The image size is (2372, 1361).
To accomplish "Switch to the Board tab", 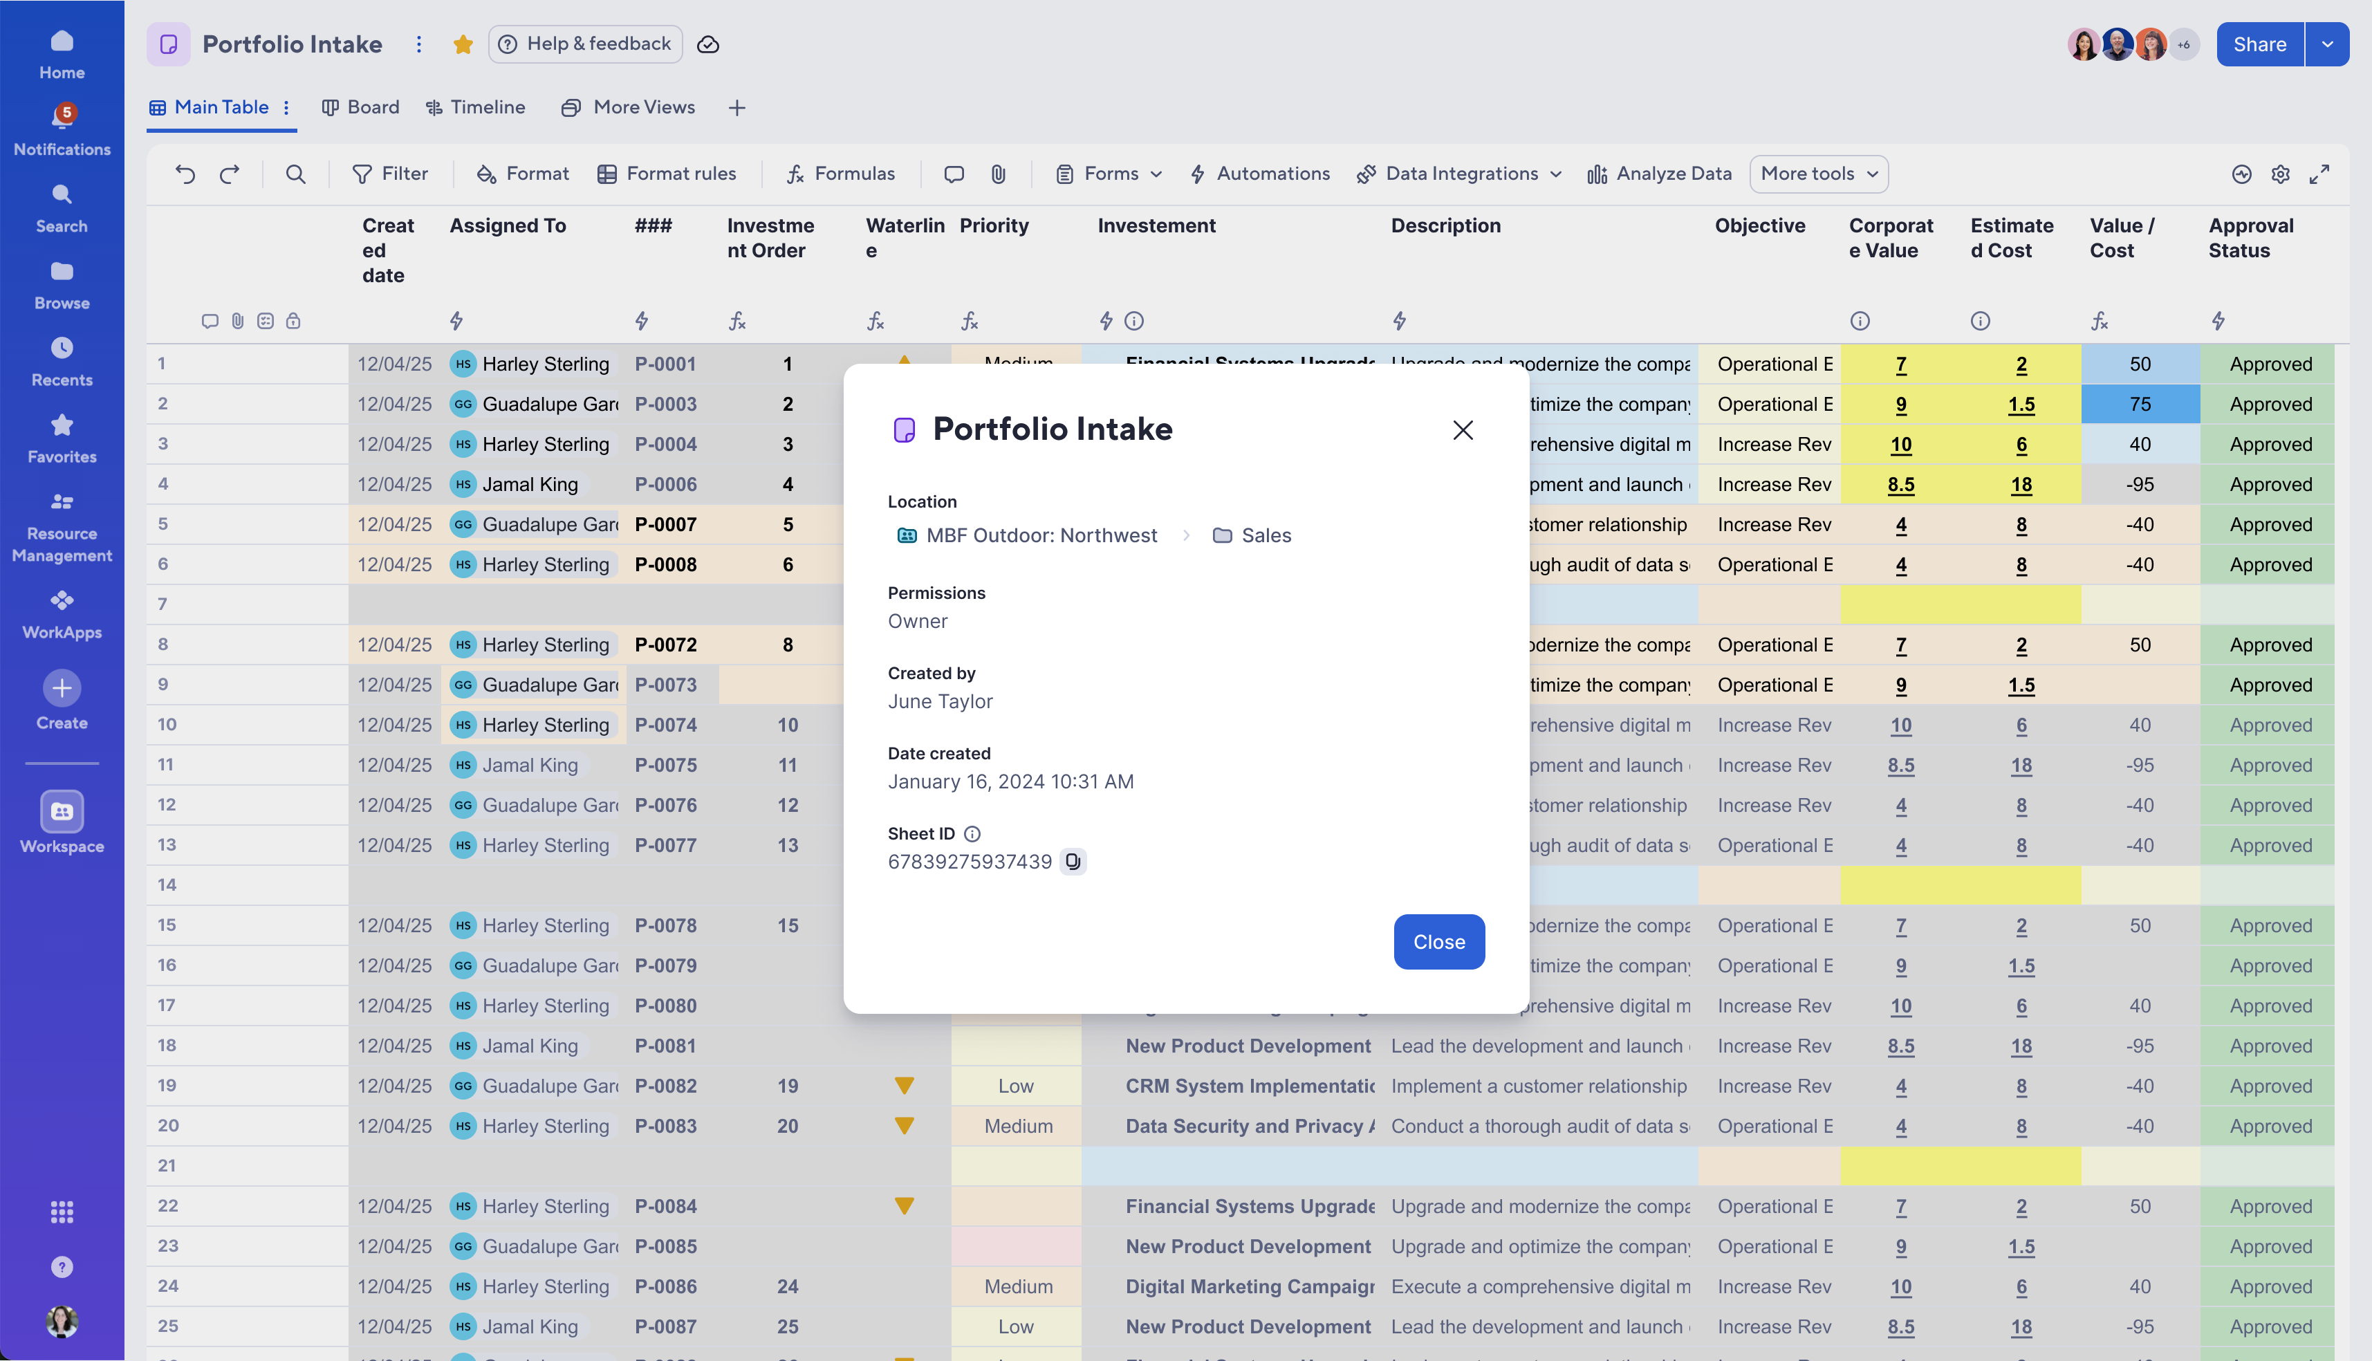I will 360,107.
